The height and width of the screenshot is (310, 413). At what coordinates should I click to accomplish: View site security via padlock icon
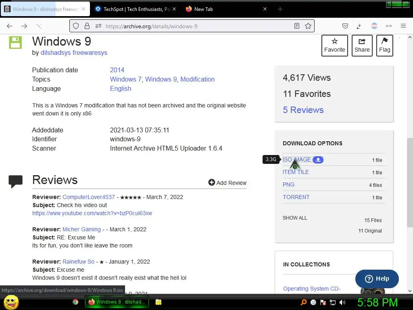pos(87,26)
